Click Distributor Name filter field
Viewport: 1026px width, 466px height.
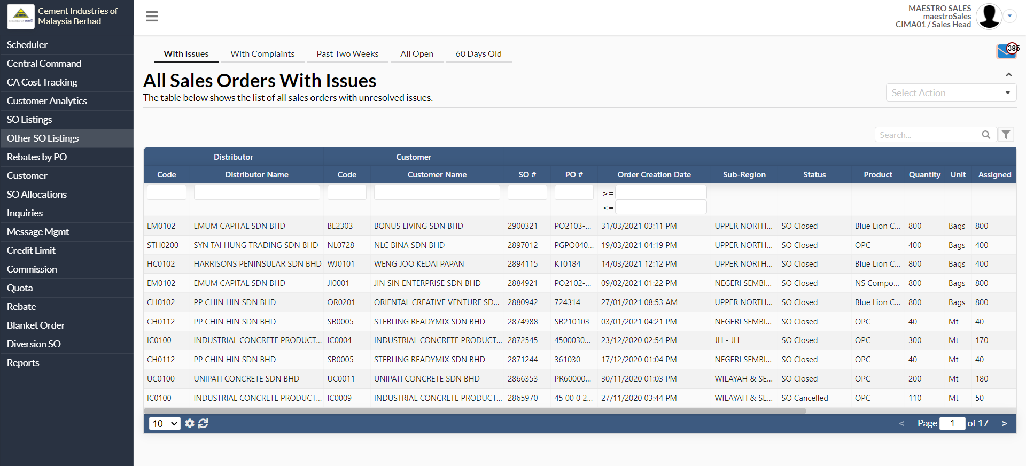256,192
